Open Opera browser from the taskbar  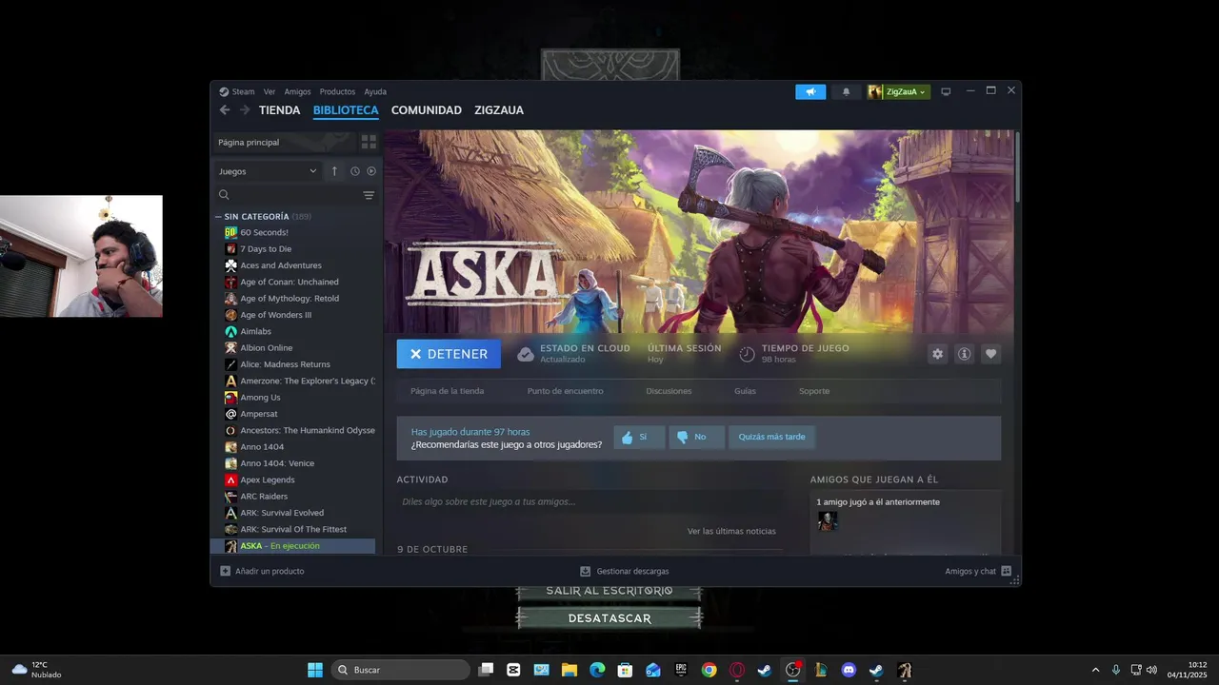point(737,670)
